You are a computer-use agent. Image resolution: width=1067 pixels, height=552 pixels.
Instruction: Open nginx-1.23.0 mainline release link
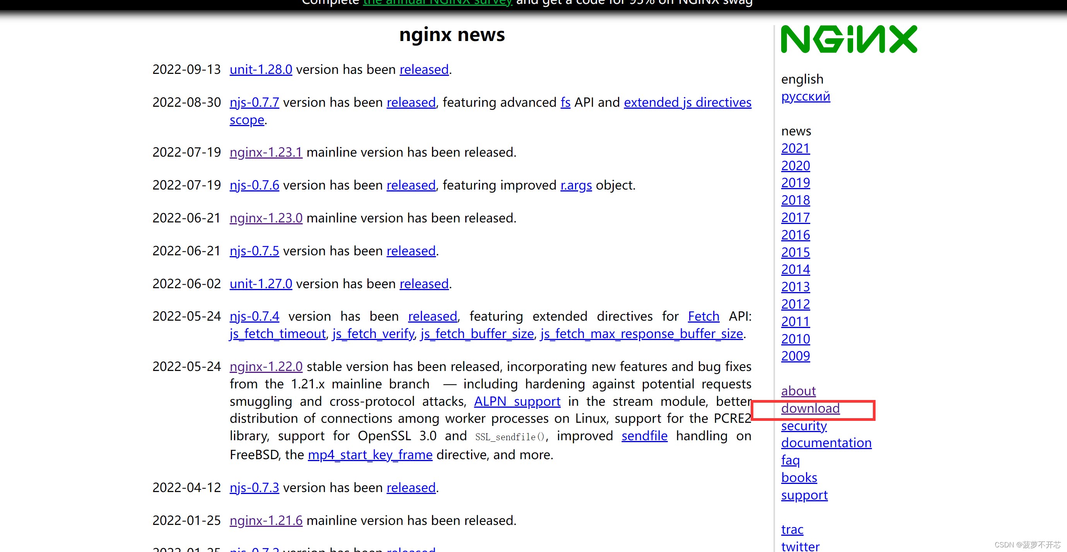click(x=266, y=218)
